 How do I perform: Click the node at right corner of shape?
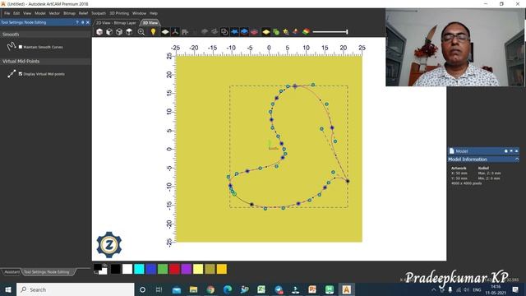348,181
